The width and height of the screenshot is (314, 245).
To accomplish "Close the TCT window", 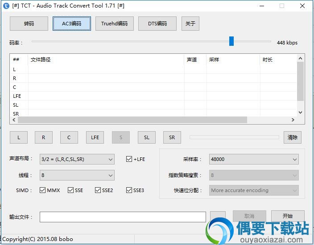I will (302, 6).
